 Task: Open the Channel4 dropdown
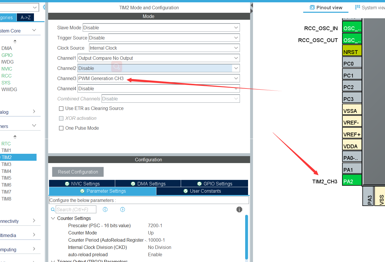pos(159,88)
